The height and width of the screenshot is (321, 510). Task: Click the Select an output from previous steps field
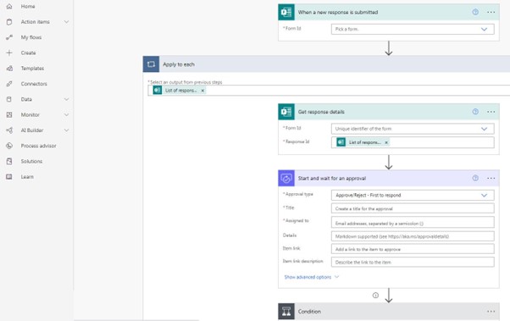[x=329, y=91]
